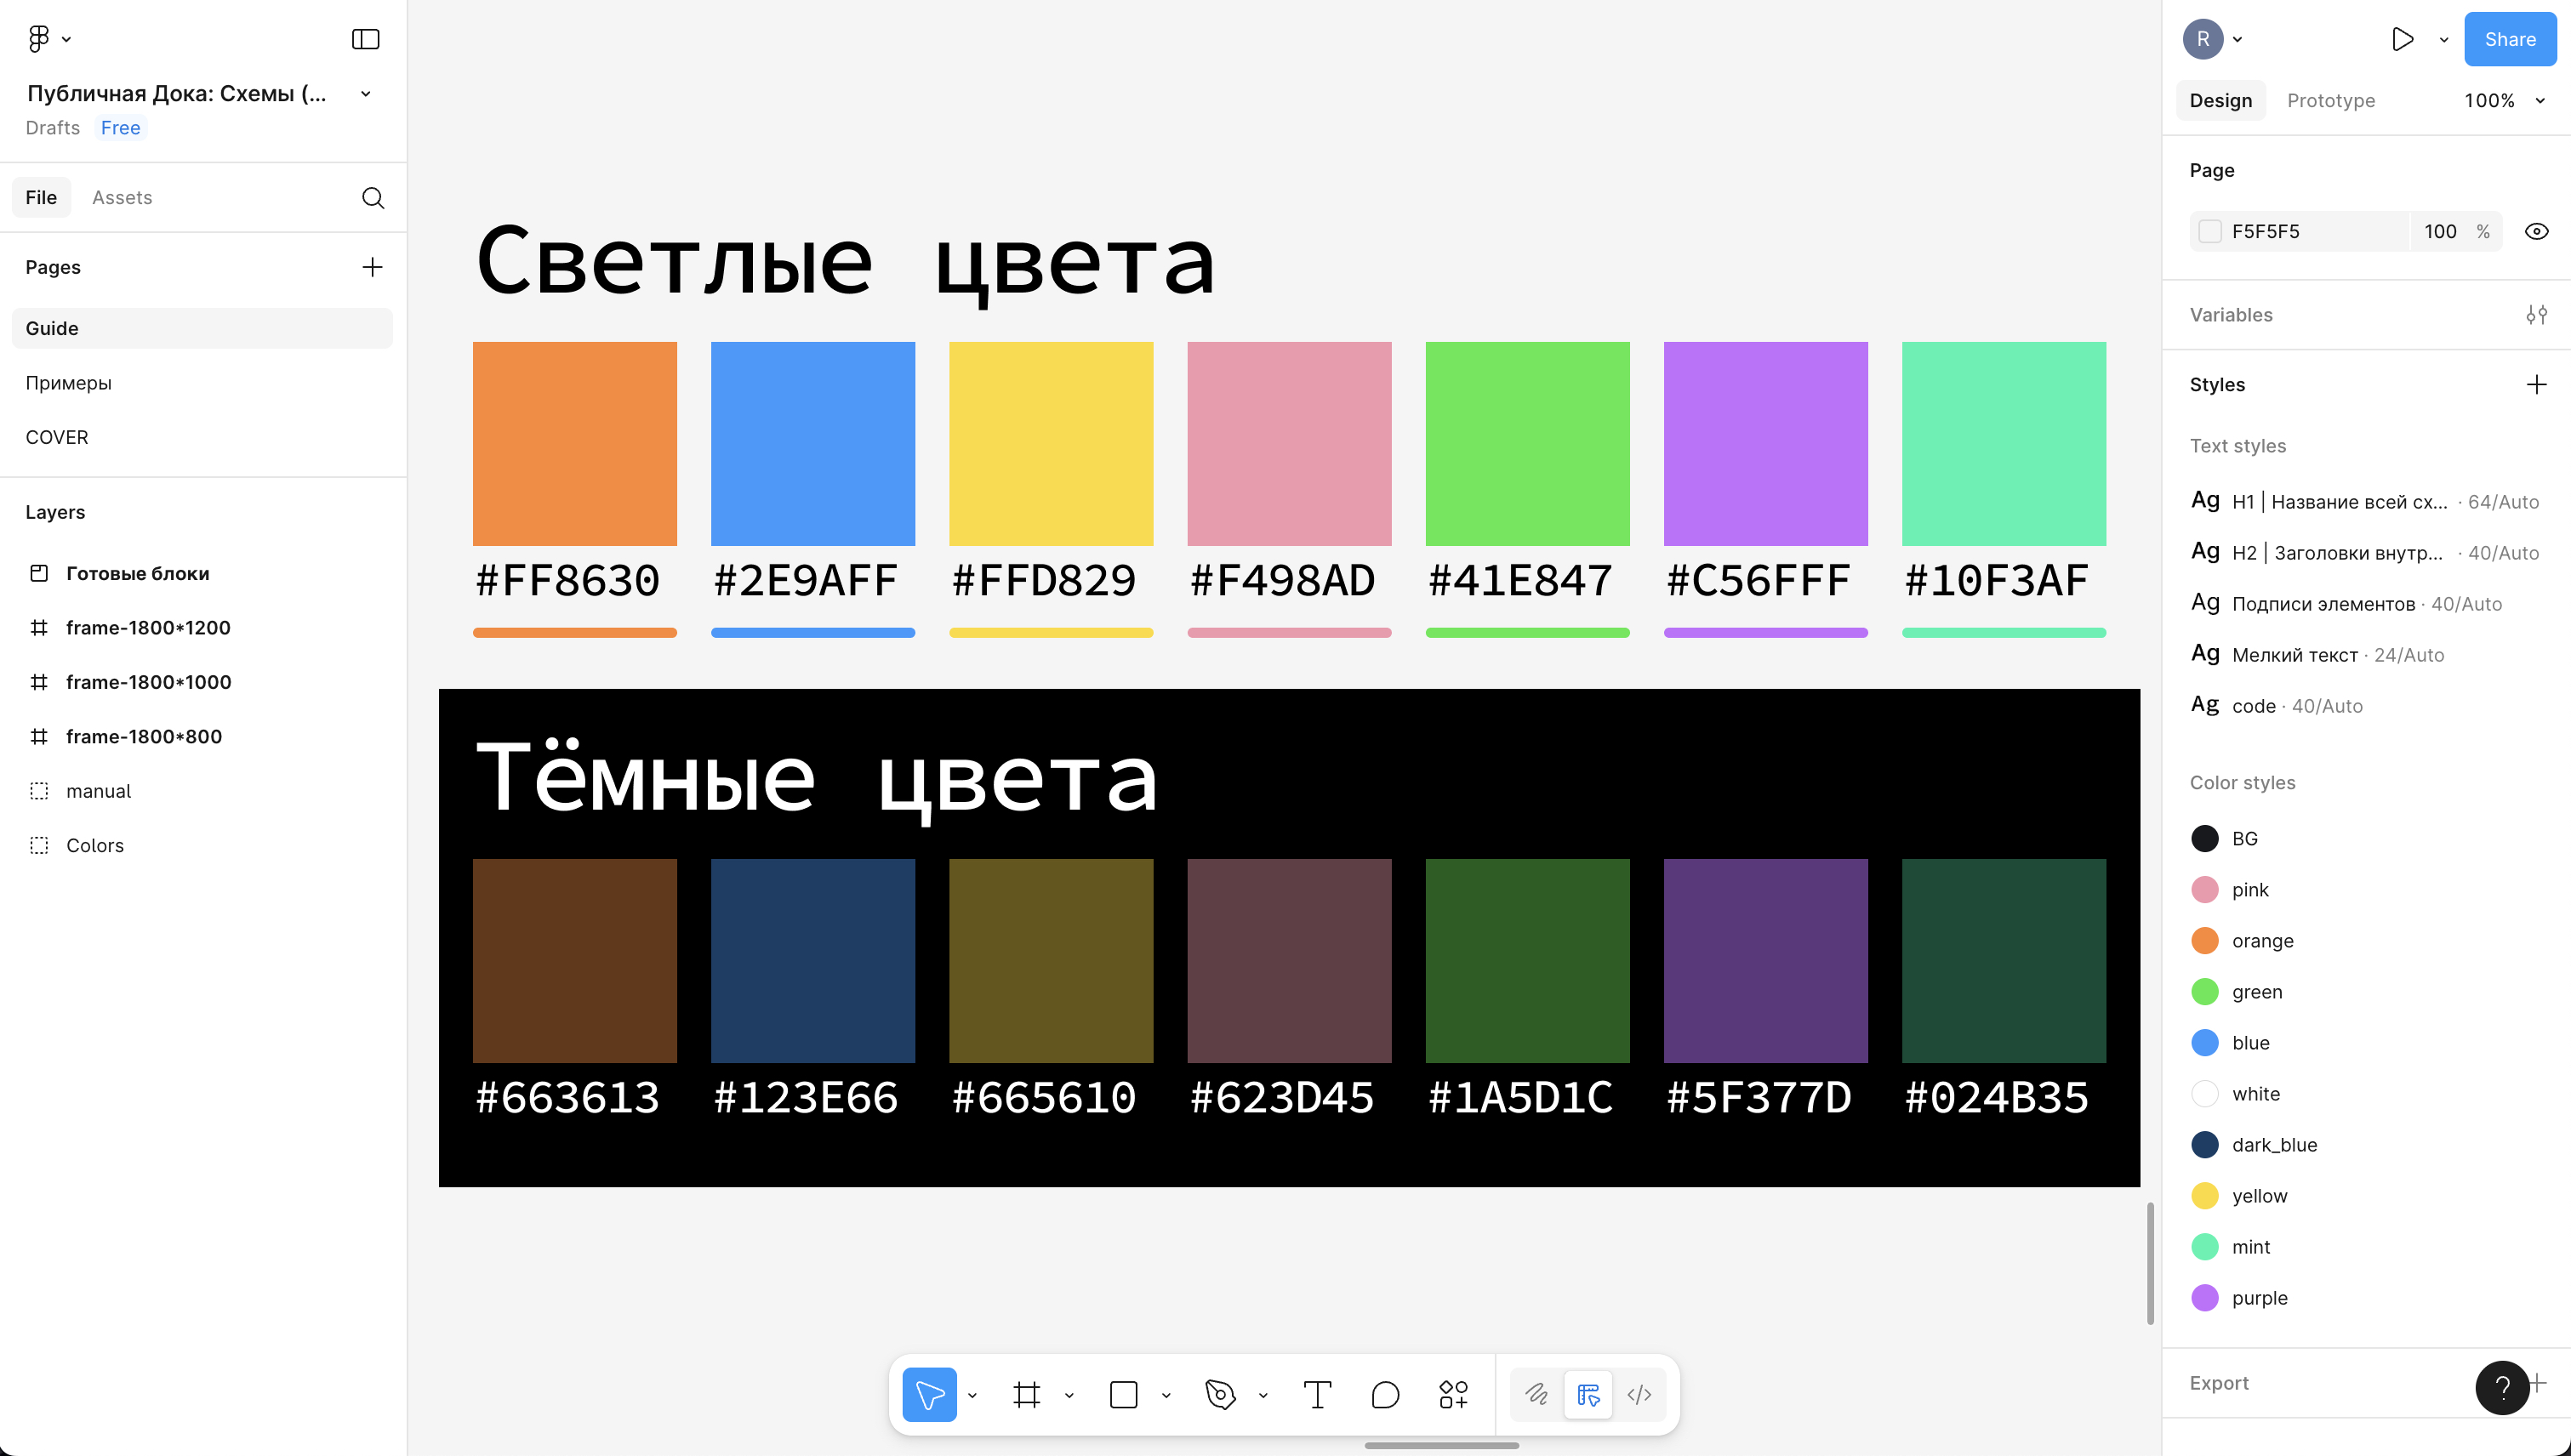Open the zoom level dropdown
Viewport: 2571px width, 1456px height.
[x=2502, y=101]
